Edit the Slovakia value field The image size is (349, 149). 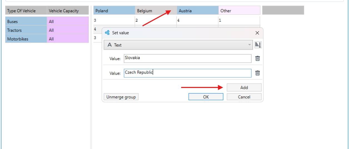click(188, 58)
